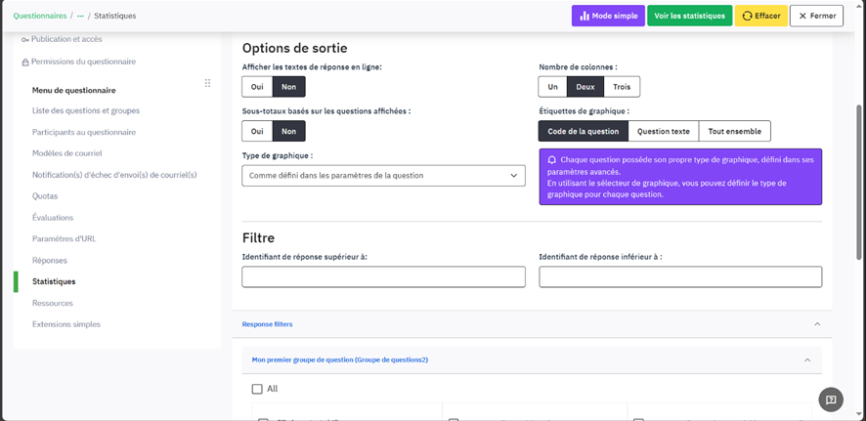Select Trois for number of columns
Image resolution: width=866 pixels, height=421 pixels.
point(622,87)
